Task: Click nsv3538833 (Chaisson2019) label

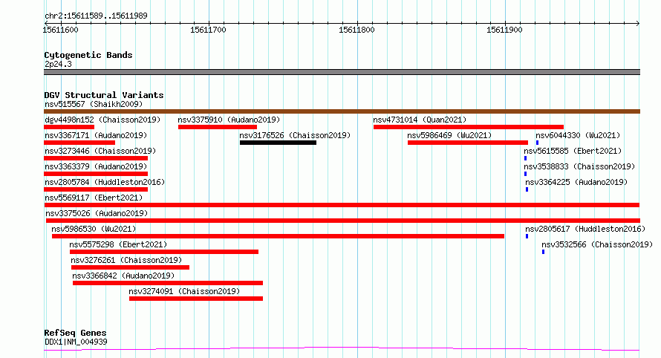Action: click(x=579, y=166)
